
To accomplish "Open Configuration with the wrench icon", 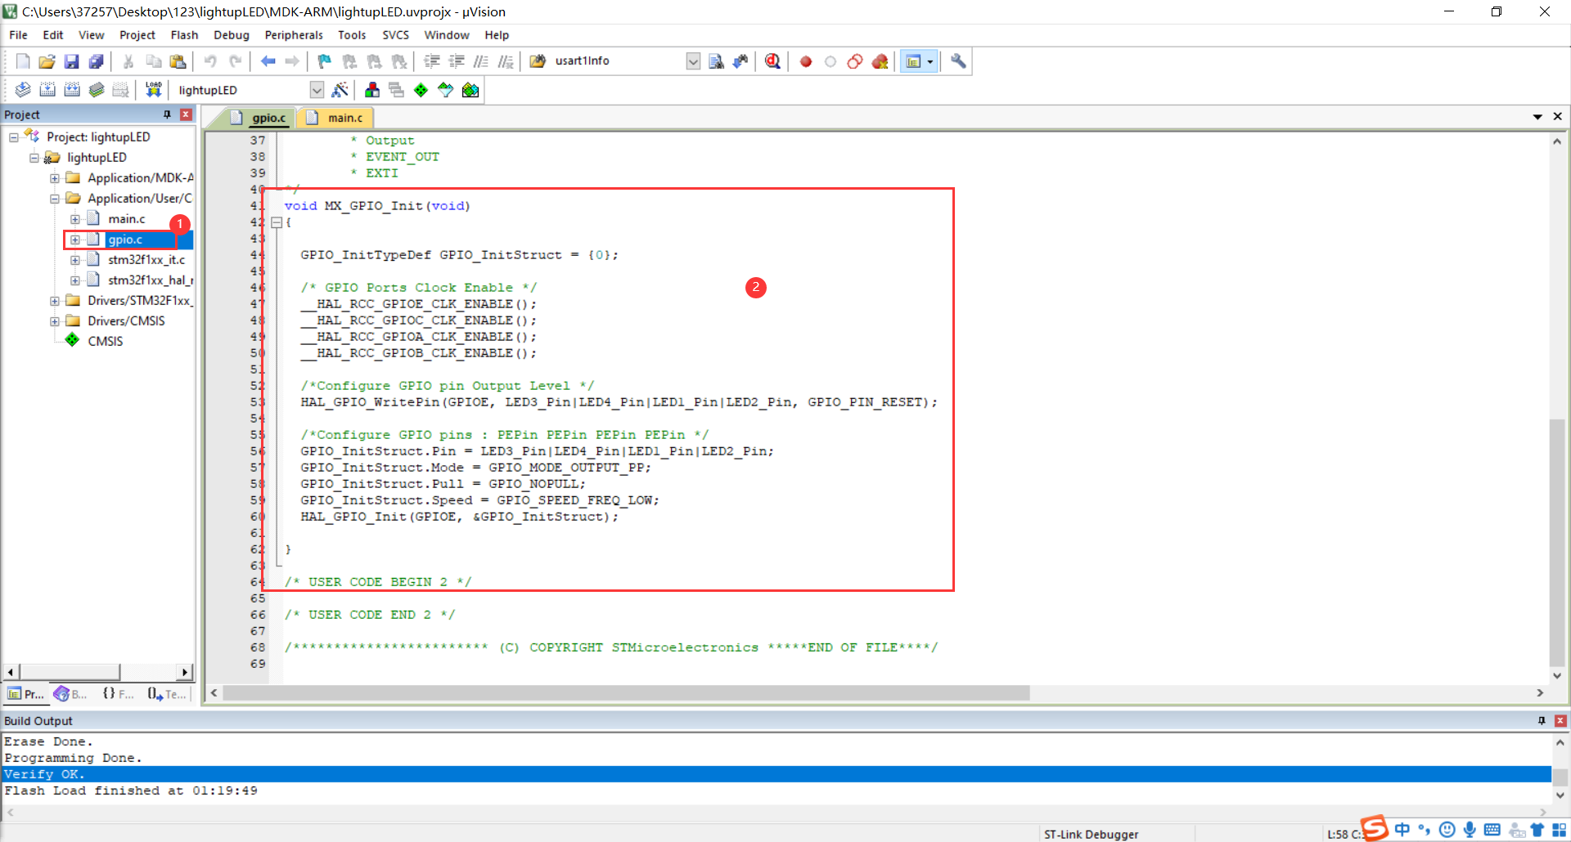I will click(x=958, y=61).
